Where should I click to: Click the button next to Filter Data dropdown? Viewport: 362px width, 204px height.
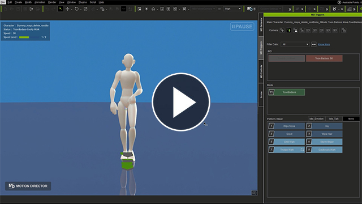coord(314,44)
